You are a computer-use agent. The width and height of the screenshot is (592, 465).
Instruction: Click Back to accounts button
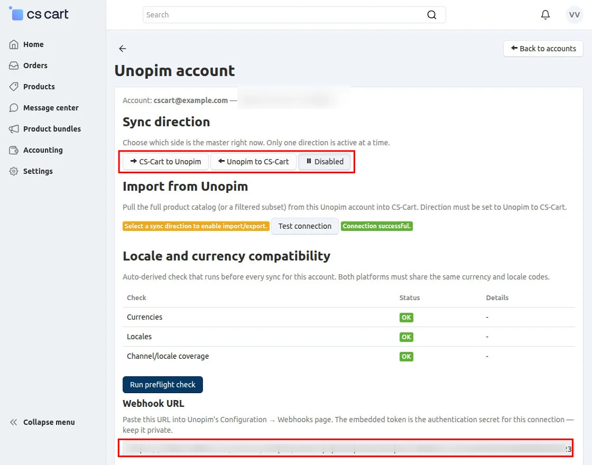click(543, 49)
